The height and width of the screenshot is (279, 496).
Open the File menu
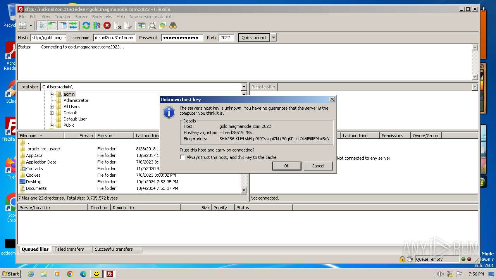click(x=22, y=17)
